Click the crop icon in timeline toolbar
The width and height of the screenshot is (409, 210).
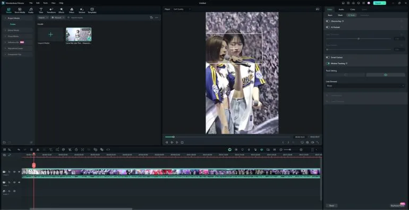click(57, 150)
